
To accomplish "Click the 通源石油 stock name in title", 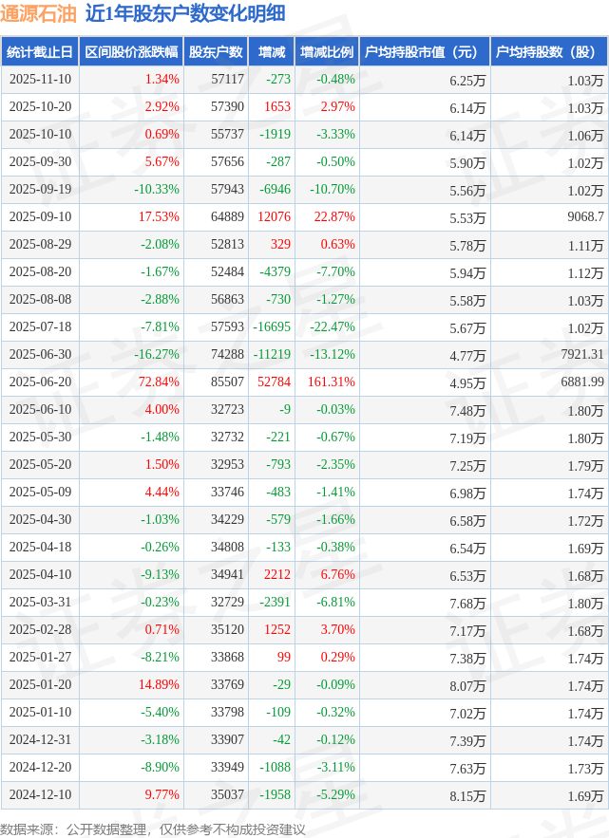I will pyautogui.click(x=38, y=13).
